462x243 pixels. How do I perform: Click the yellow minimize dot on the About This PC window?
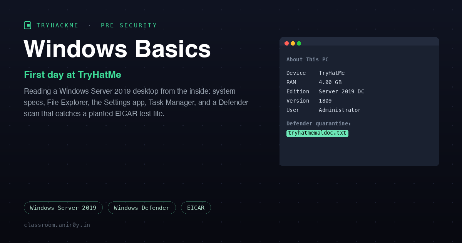pos(293,43)
